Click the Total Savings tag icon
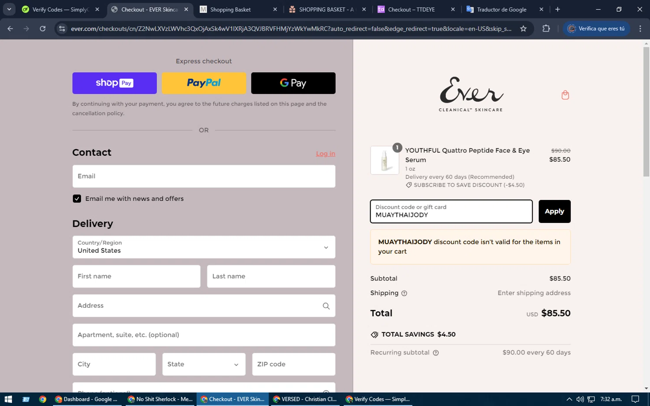 coord(374,335)
